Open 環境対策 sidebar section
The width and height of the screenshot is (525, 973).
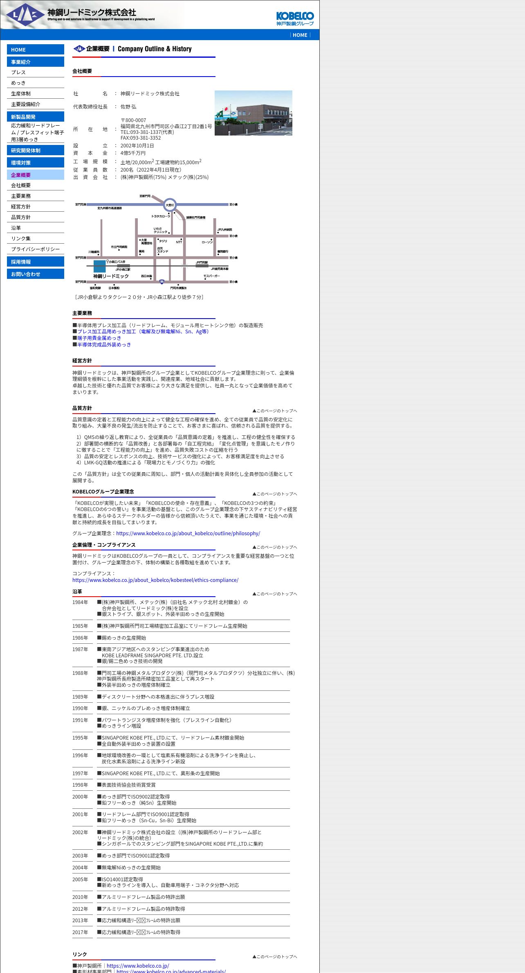[36, 163]
